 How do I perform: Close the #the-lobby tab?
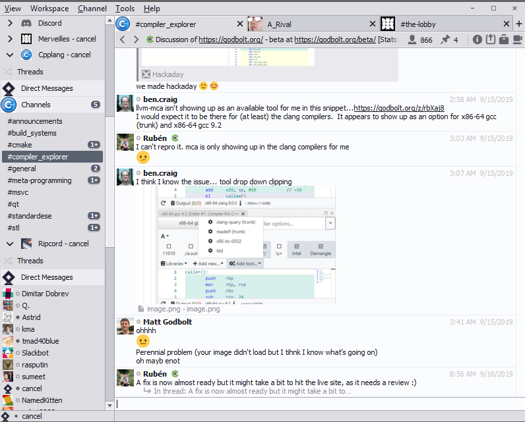point(507,24)
